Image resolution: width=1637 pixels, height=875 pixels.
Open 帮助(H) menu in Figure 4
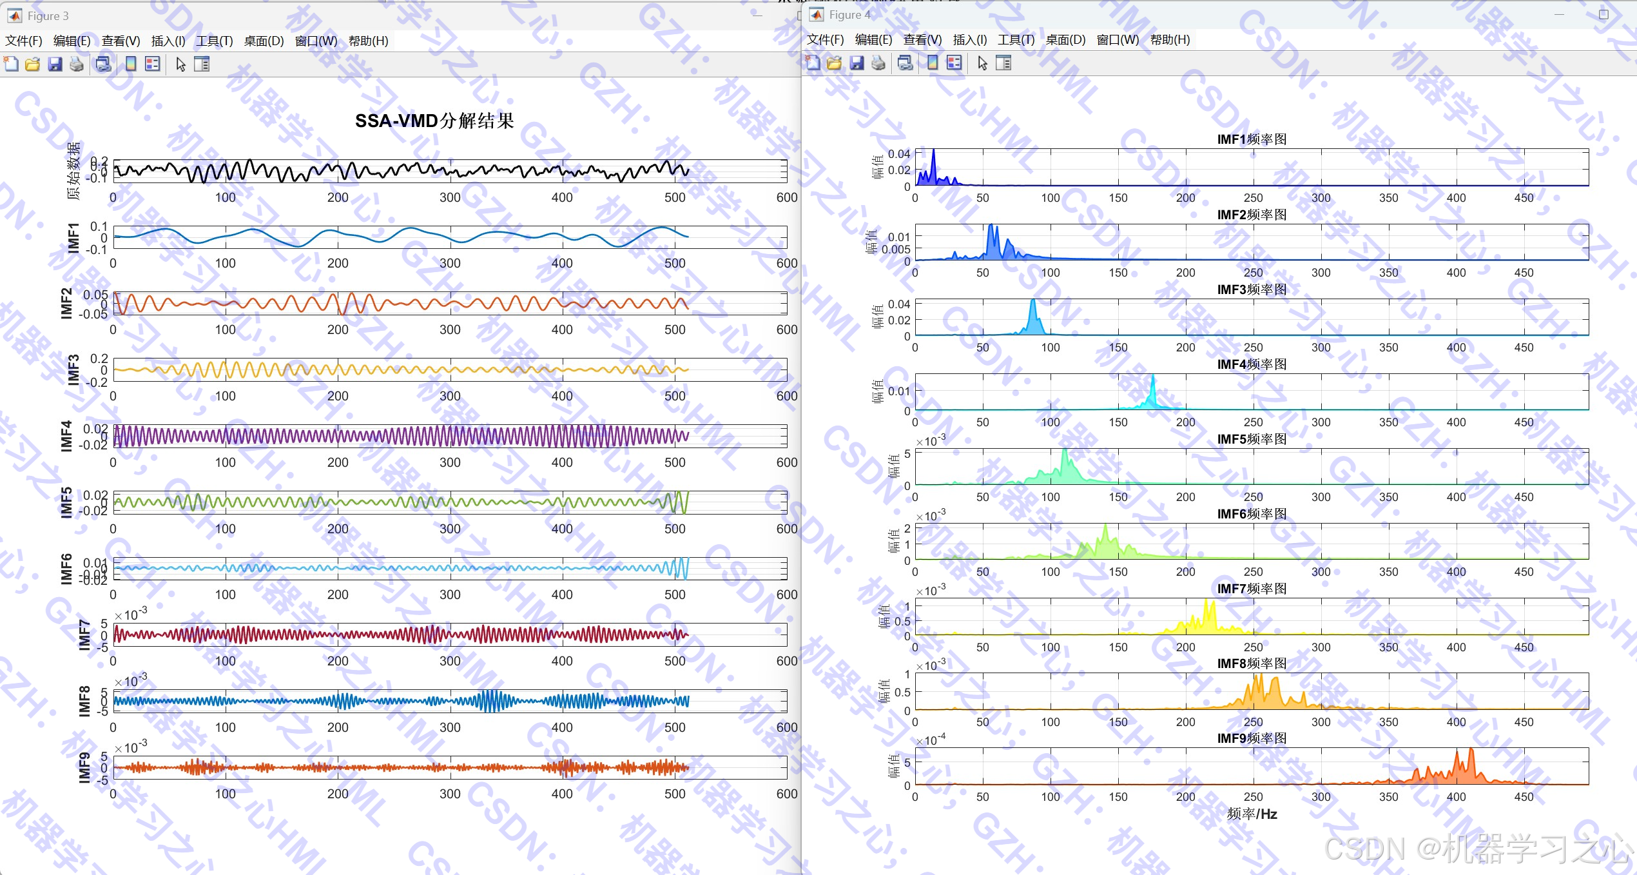(1170, 39)
